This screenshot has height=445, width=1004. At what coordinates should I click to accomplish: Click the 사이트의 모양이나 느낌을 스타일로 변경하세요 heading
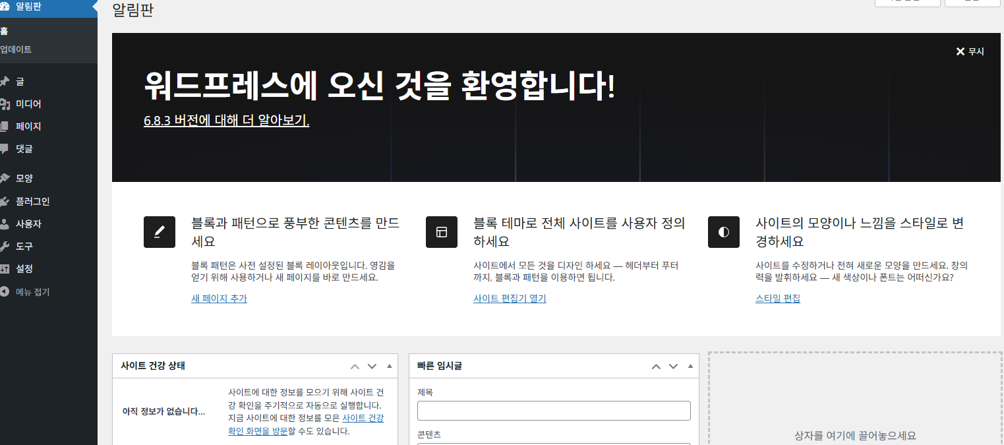pyautogui.click(x=860, y=231)
